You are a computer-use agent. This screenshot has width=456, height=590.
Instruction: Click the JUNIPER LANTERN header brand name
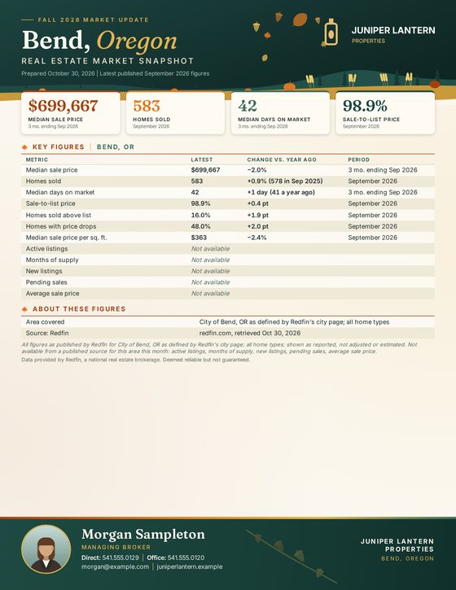coord(393,30)
